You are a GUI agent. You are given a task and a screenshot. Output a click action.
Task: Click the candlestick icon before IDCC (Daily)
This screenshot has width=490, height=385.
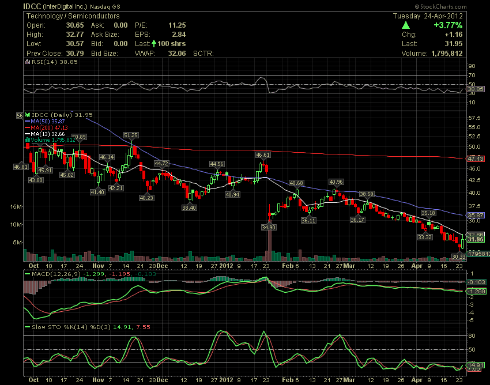28,115
